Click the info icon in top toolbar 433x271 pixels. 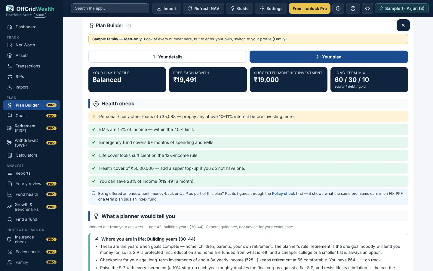[338, 8]
